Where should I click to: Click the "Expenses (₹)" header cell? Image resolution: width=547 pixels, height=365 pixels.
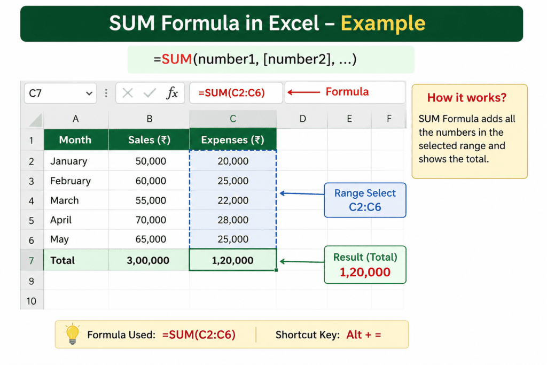click(233, 140)
